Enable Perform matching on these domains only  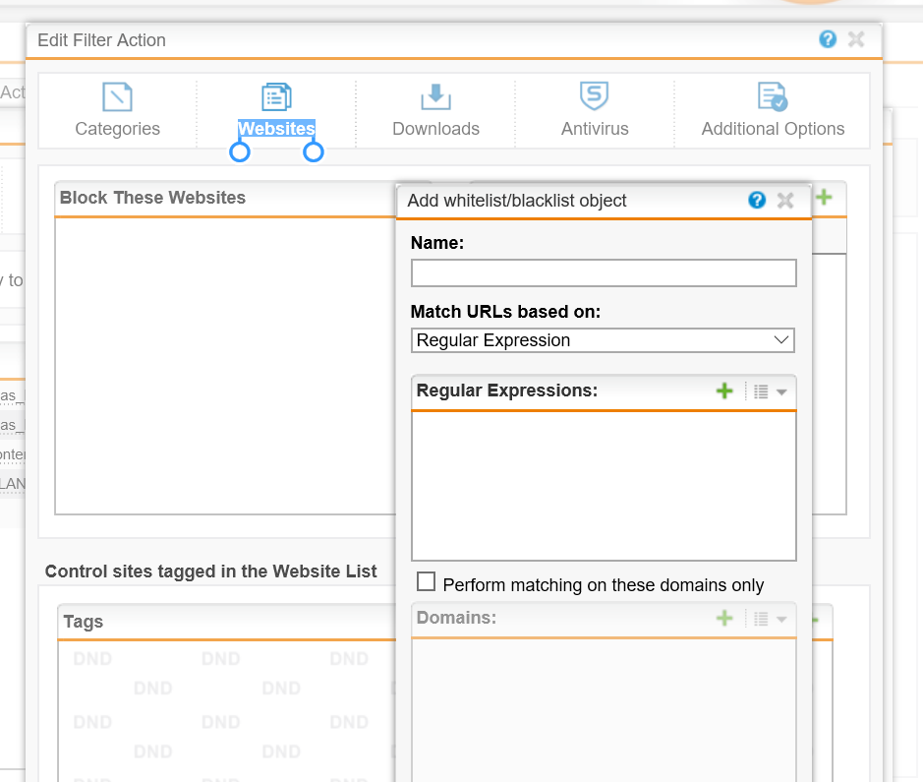point(426,582)
